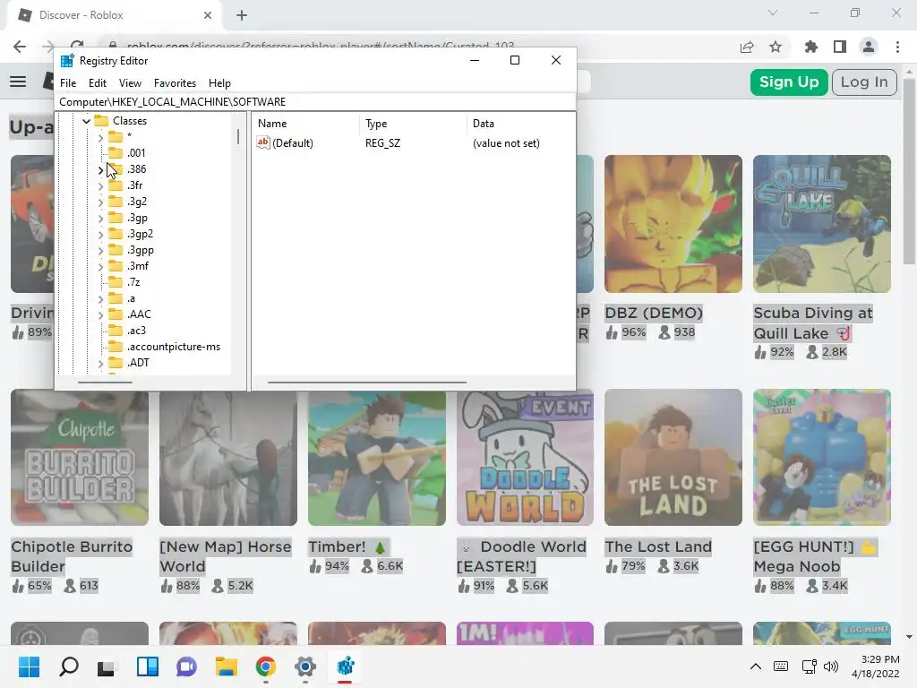
Task: Select the Classes folder icon
Action: [102, 121]
